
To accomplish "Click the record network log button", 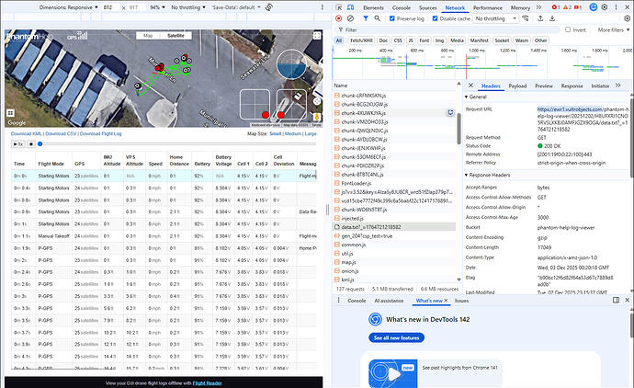I will coord(338,18).
